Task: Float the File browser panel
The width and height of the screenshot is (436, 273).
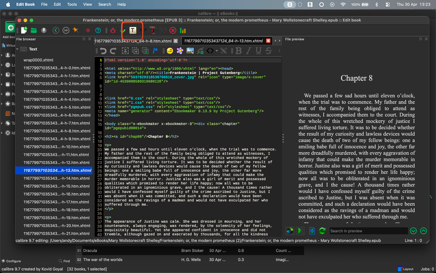Action: click(x=84, y=39)
